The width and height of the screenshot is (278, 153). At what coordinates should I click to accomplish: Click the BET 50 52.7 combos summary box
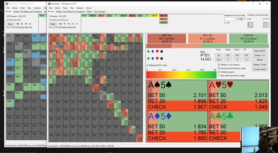166,39
